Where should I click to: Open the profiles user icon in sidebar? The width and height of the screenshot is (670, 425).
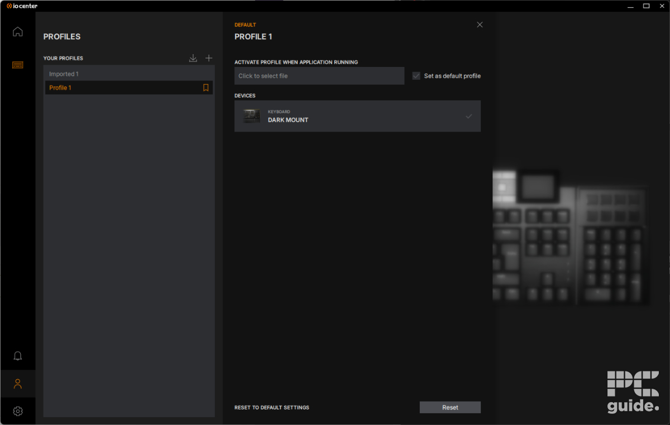18,384
